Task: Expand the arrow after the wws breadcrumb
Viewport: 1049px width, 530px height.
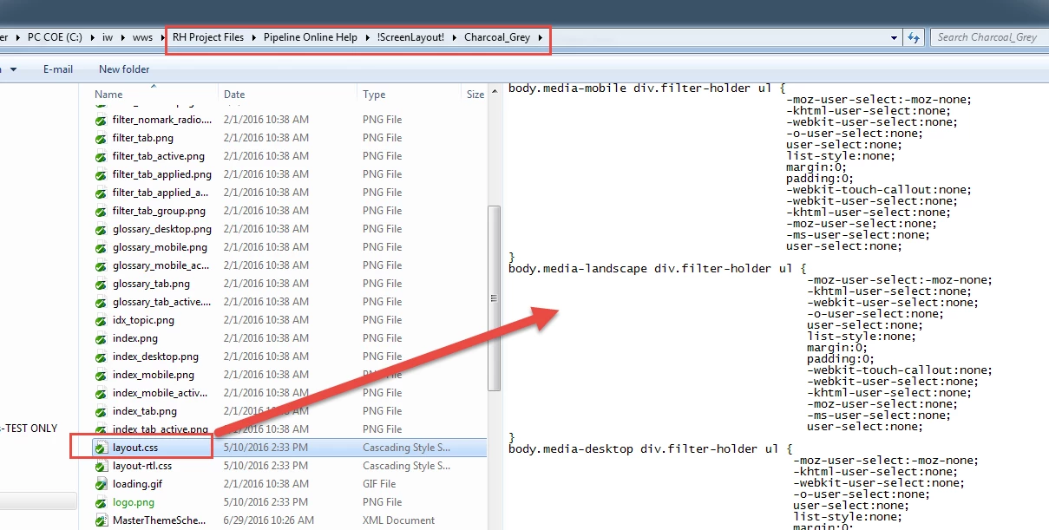Action: pyautogui.click(x=161, y=37)
